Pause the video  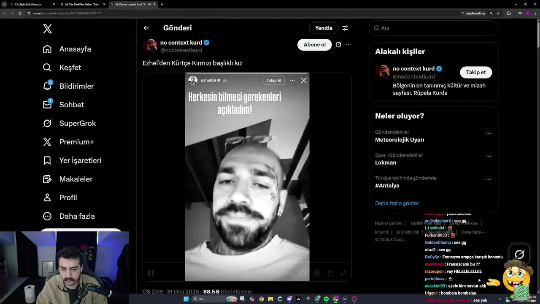[x=151, y=273]
